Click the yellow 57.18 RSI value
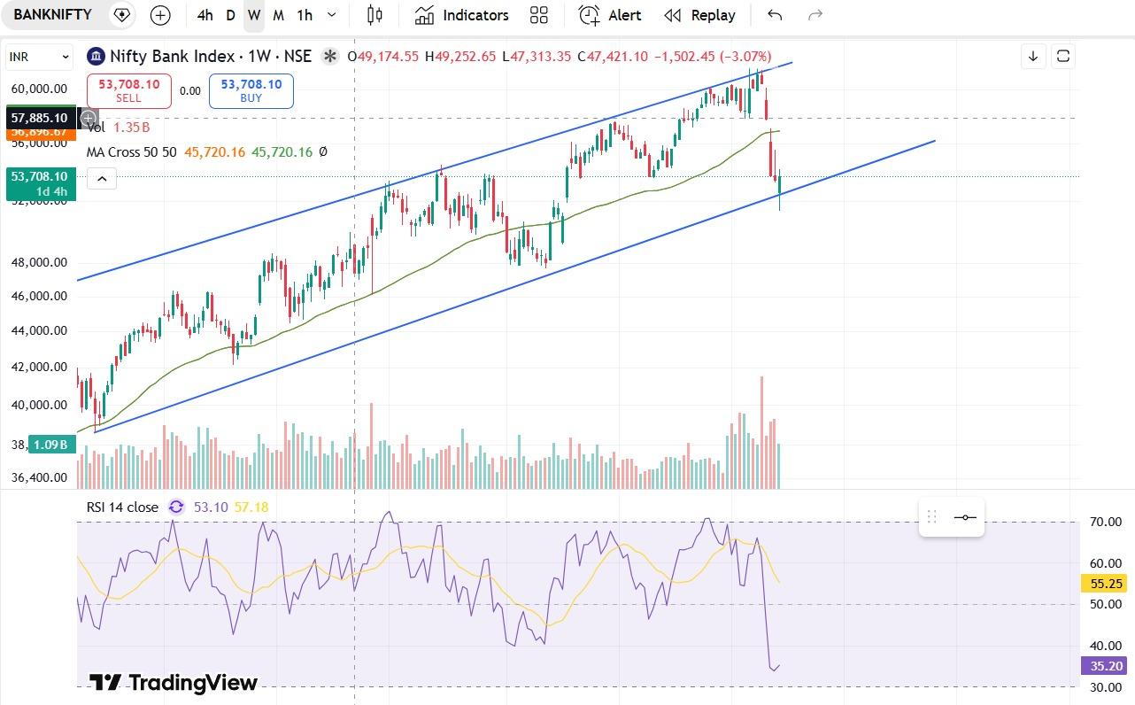Image resolution: width=1135 pixels, height=705 pixels. pyautogui.click(x=251, y=507)
